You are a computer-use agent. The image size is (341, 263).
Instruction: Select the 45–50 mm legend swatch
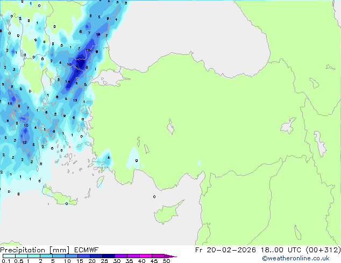tap(158, 256)
